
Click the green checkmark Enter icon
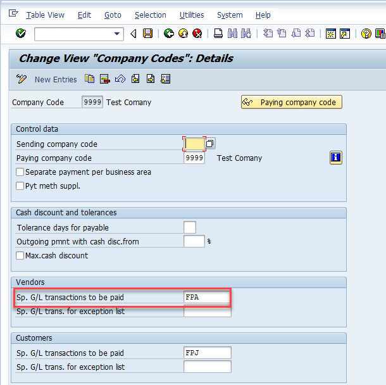[21, 34]
